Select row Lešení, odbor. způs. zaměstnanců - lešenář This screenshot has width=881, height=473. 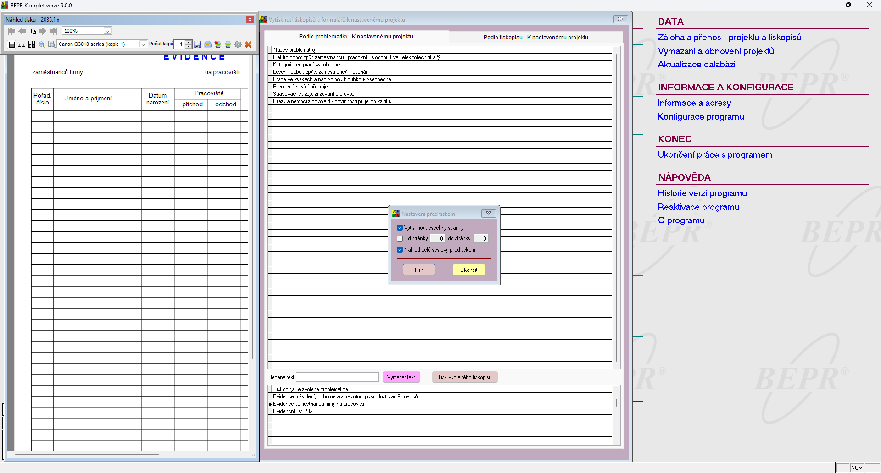(442, 72)
